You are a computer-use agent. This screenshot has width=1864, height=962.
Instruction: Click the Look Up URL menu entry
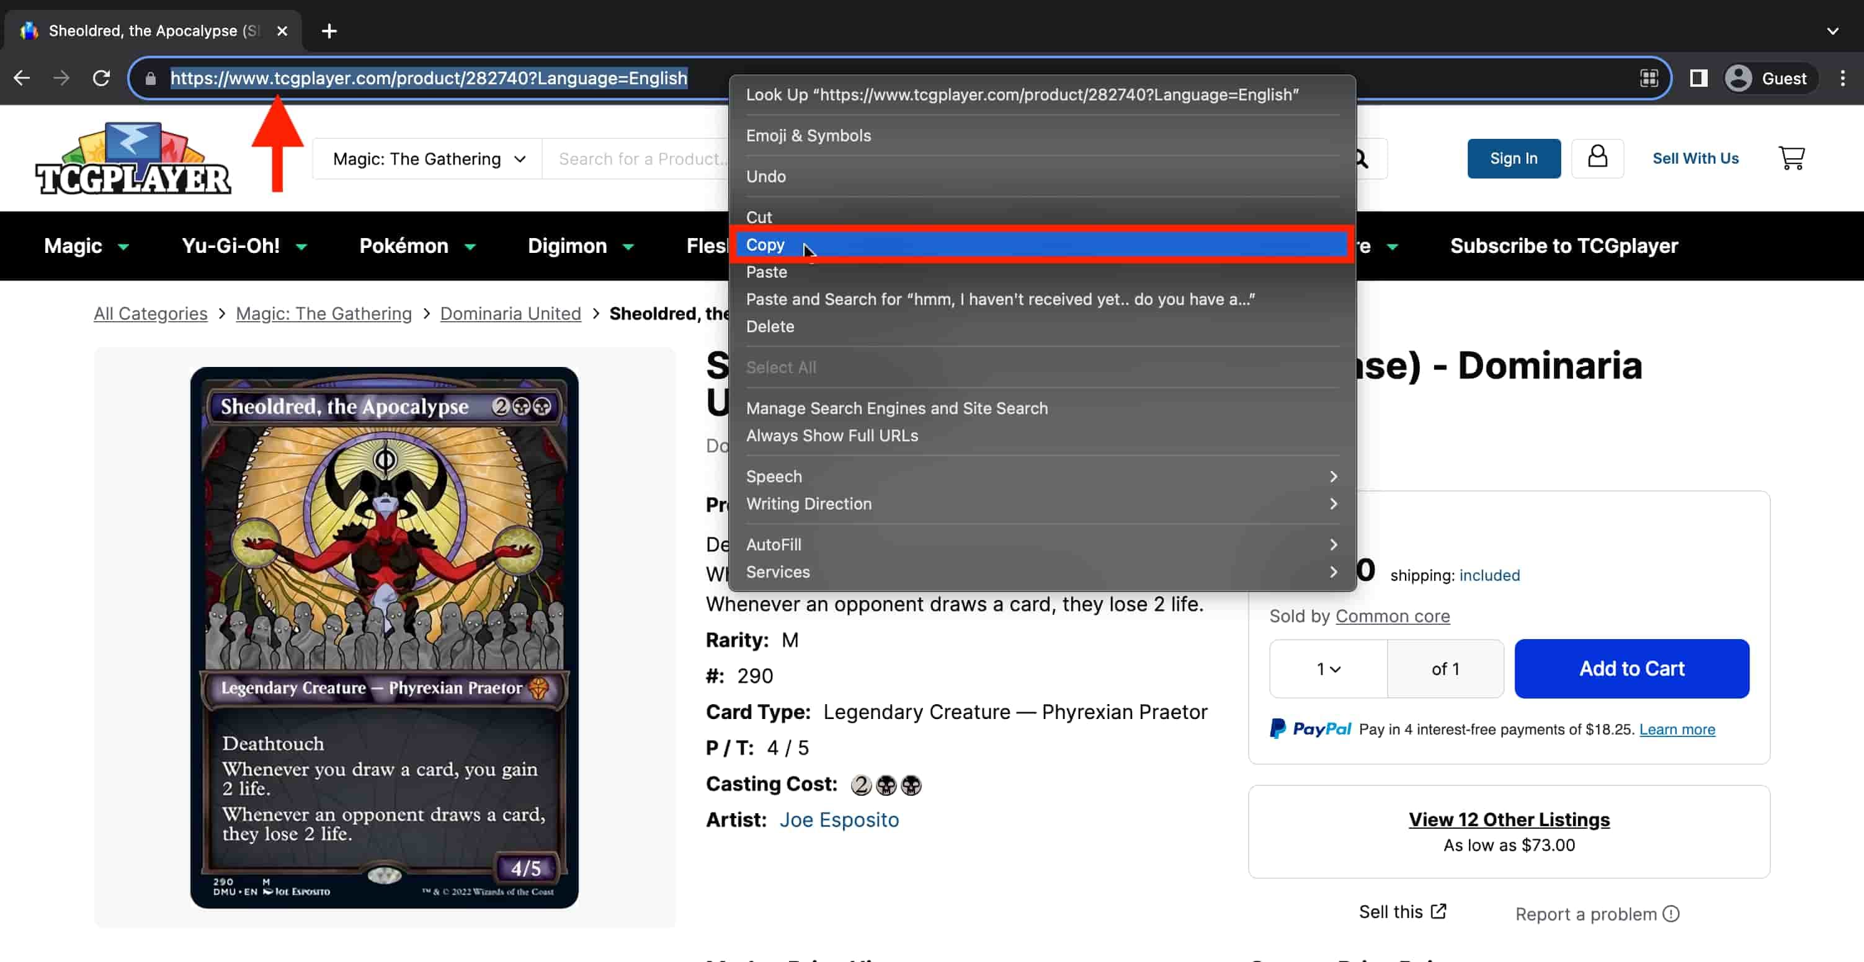(1042, 95)
